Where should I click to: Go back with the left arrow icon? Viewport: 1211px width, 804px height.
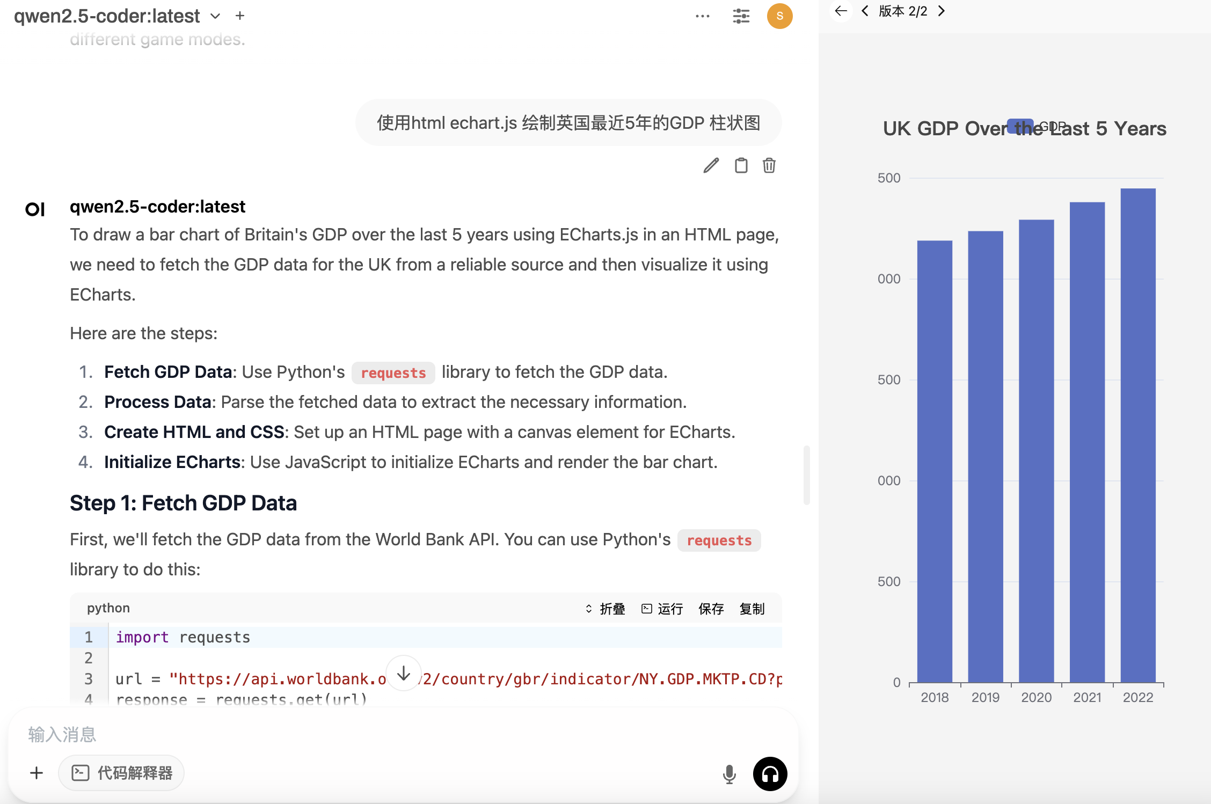(841, 11)
